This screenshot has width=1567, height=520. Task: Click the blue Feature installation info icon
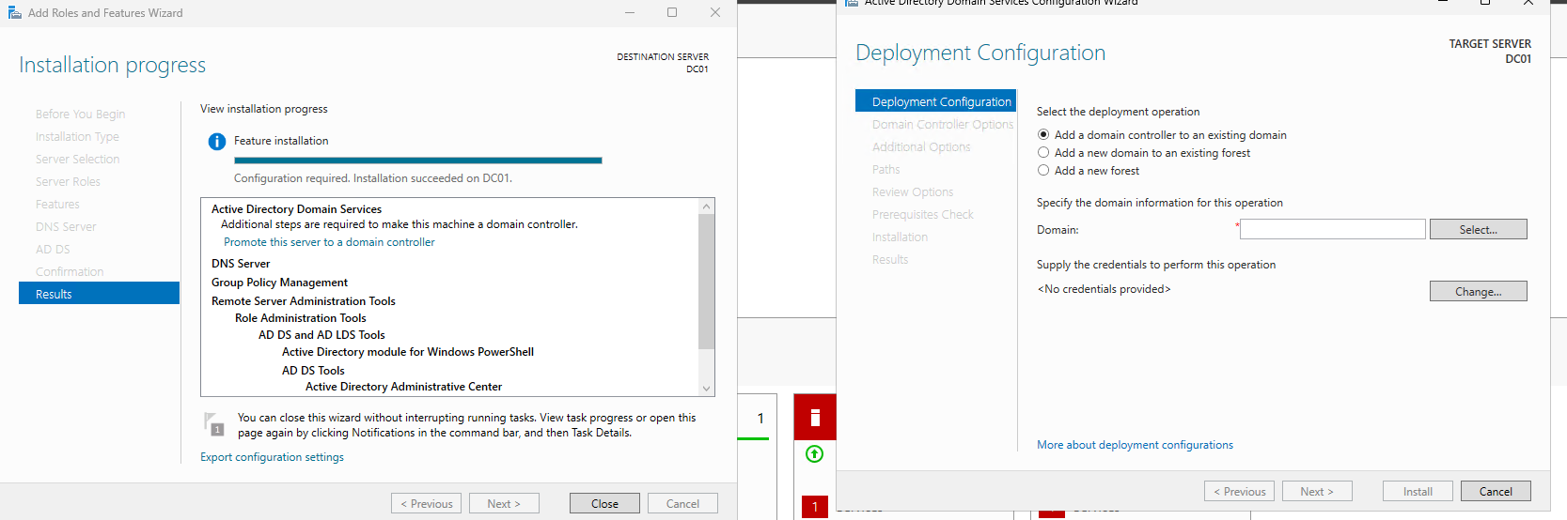point(216,142)
